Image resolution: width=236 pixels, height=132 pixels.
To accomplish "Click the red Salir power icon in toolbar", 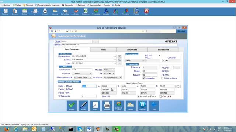I will coord(146,12).
